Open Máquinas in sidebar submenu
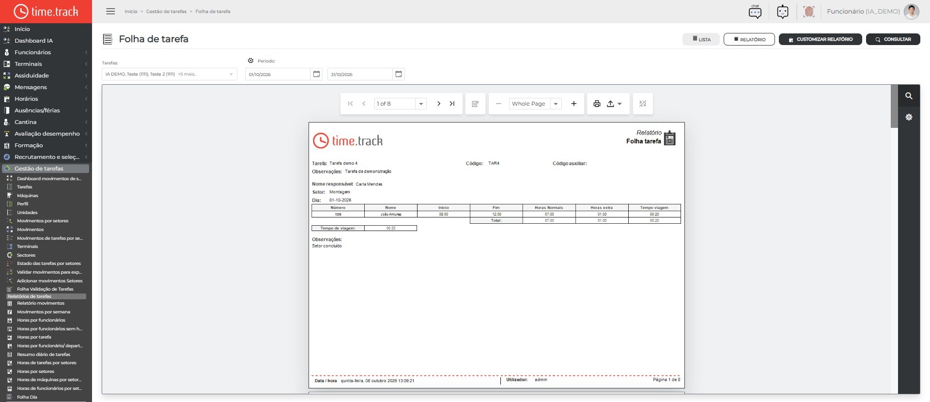Screen dimensions: 930x402 (x=28, y=196)
